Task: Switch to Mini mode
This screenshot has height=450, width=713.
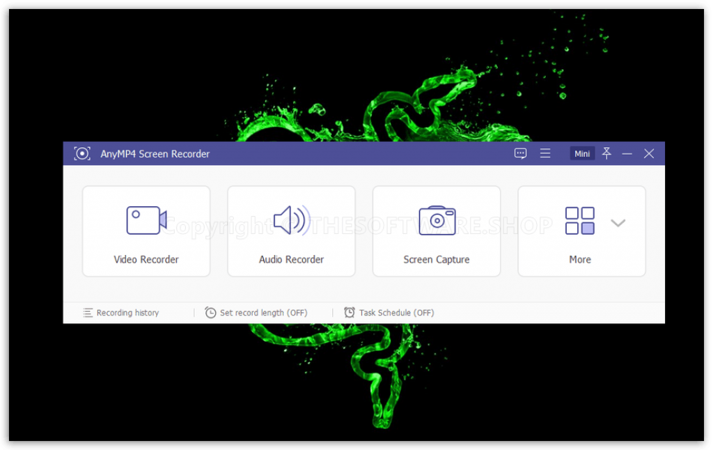Action: [x=582, y=154]
